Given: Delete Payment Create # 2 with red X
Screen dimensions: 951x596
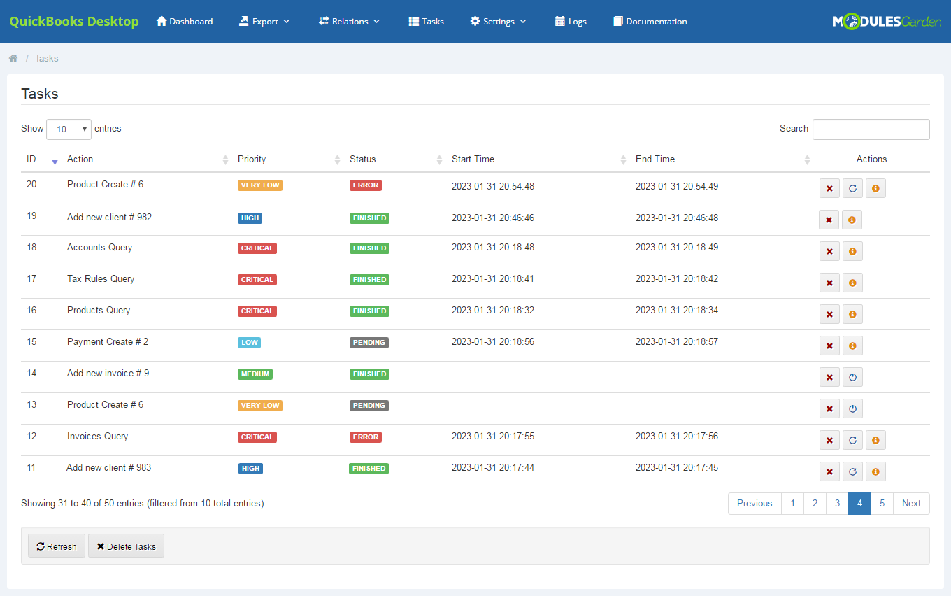Looking at the screenshot, I should coord(829,345).
